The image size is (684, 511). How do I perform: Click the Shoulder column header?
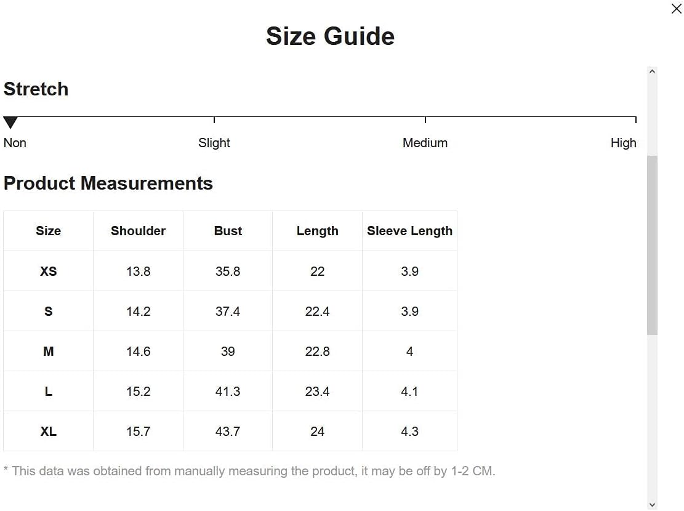click(139, 231)
